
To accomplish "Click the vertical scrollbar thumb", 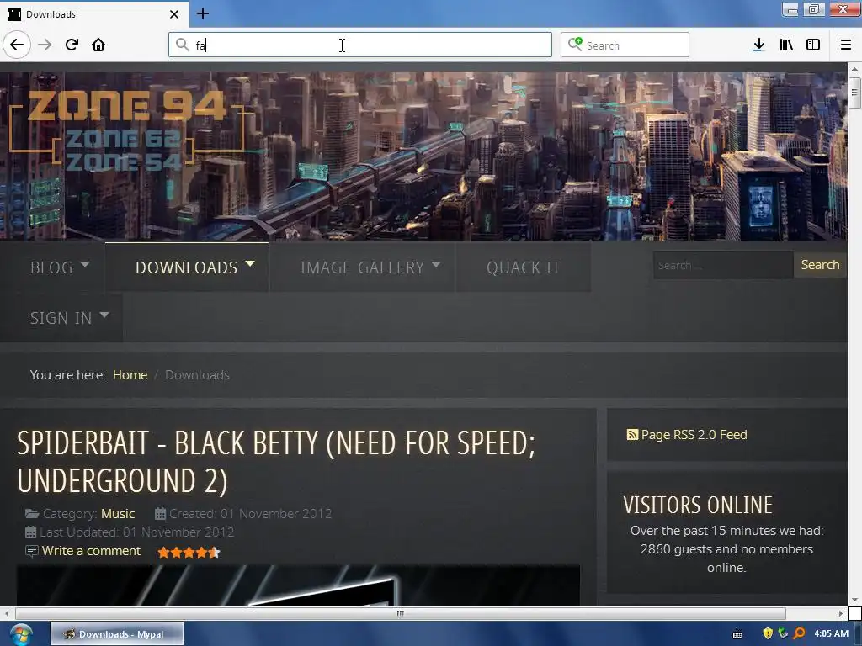I will pyautogui.click(x=854, y=93).
